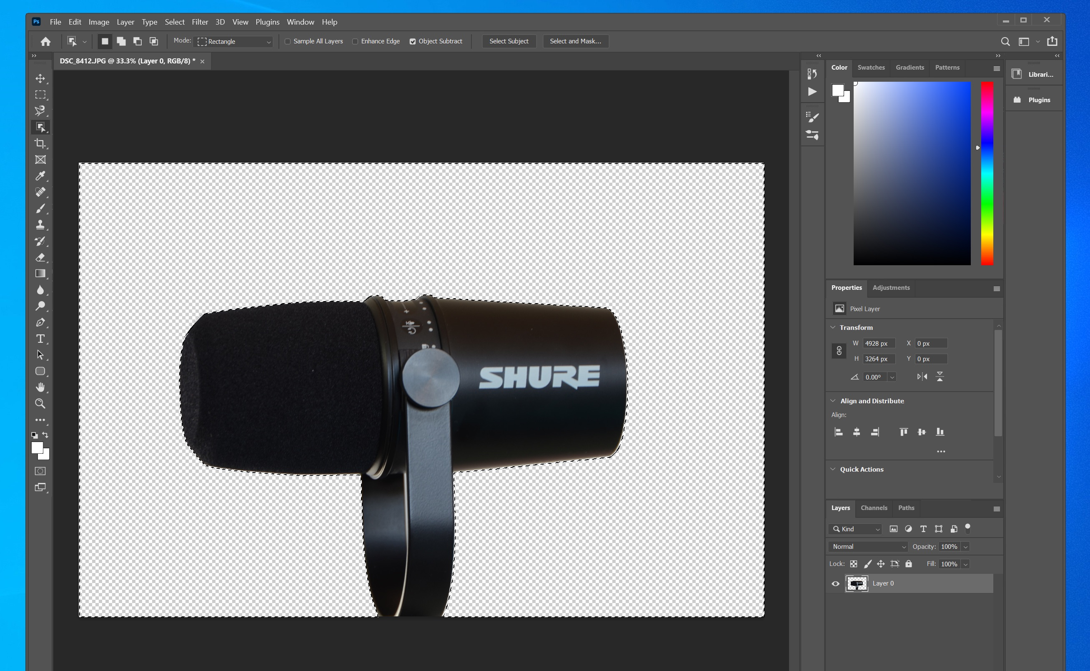The width and height of the screenshot is (1090, 671).
Task: Choose Add to selection mode button
Action: click(121, 41)
